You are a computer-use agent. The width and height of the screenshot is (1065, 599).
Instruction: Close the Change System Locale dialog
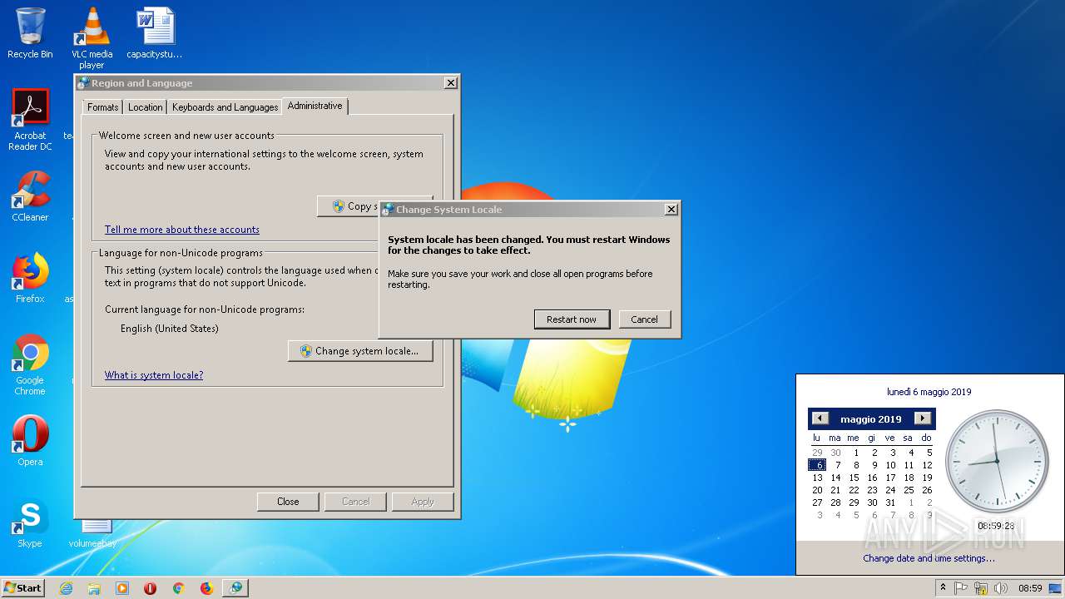(x=671, y=210)
